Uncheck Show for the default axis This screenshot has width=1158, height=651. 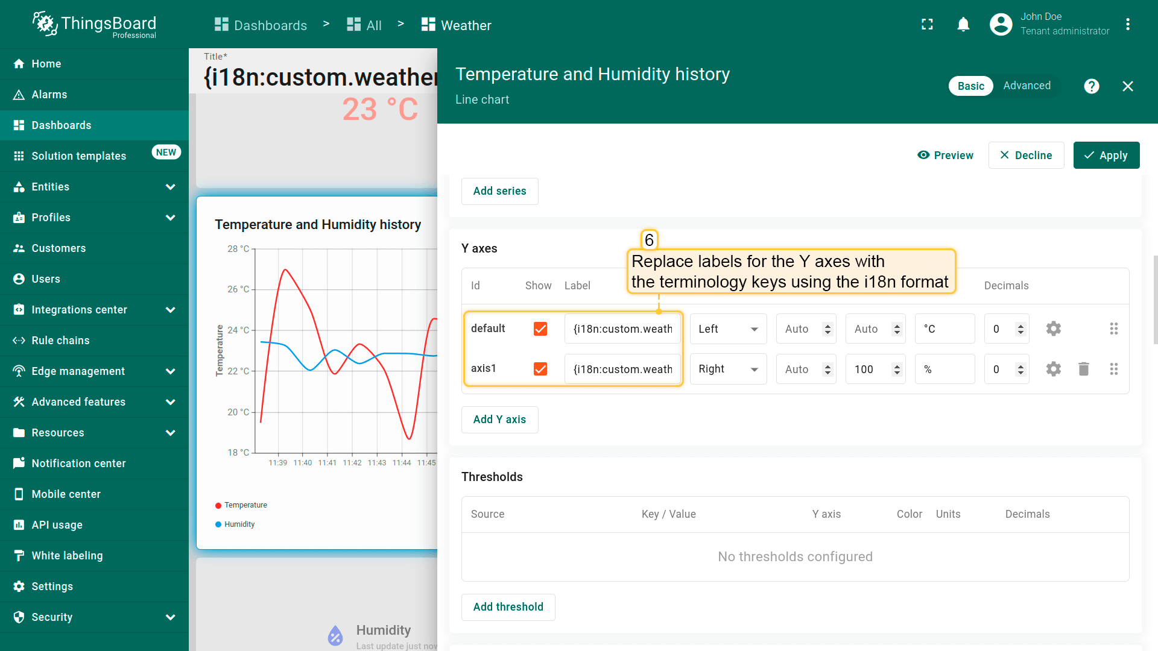click(540, 329)
